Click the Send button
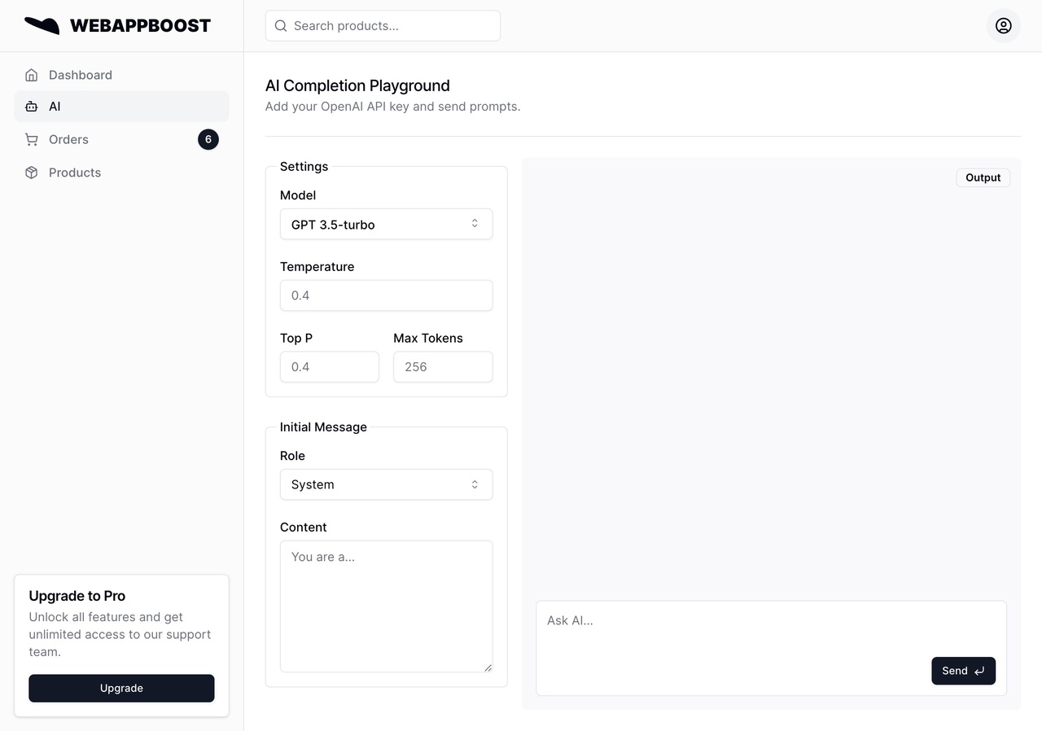Viewport: 1042px width, 731px height. 963,671
